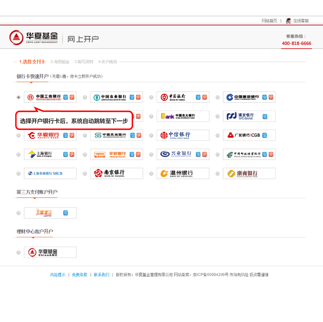The image size is (323, 322).
Task: Choose the 浙商银行 bank logo card
Action: tap(249, 174)
